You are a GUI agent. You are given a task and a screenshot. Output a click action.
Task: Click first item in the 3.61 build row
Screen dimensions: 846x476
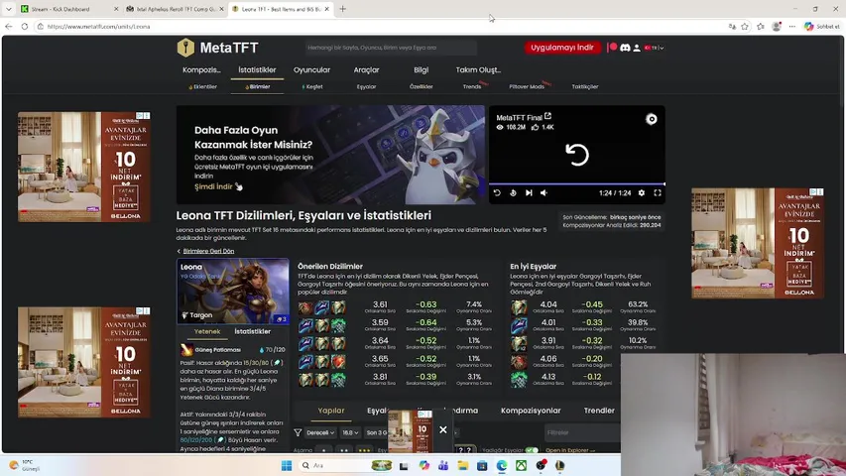point(305,307)
